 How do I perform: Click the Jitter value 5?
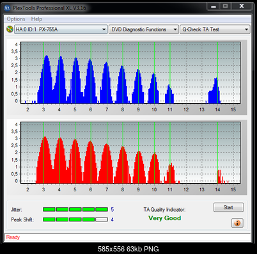(x=113, y=210)
